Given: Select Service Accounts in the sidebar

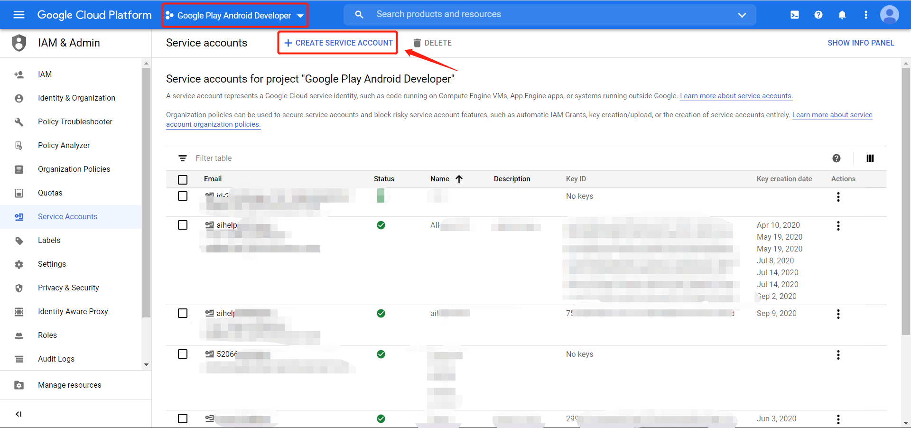Looking at the screenshot, I should 71,217.
